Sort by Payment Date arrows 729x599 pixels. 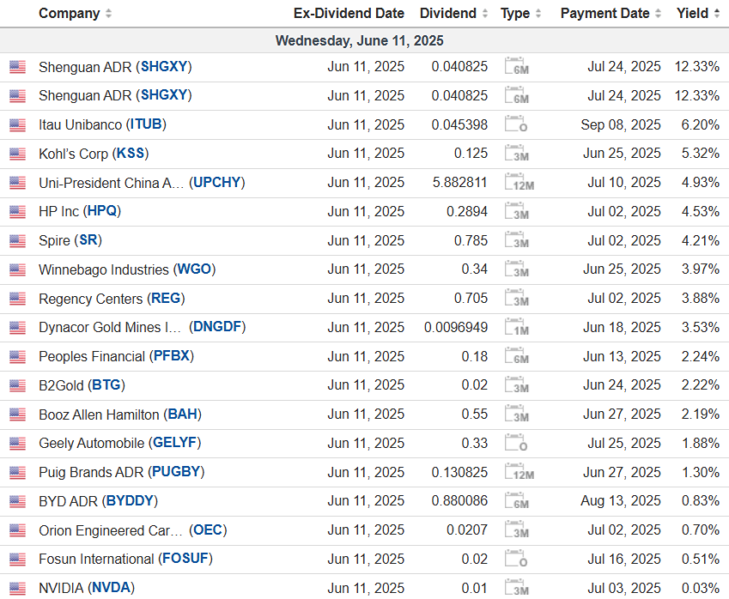coord(658,14)
